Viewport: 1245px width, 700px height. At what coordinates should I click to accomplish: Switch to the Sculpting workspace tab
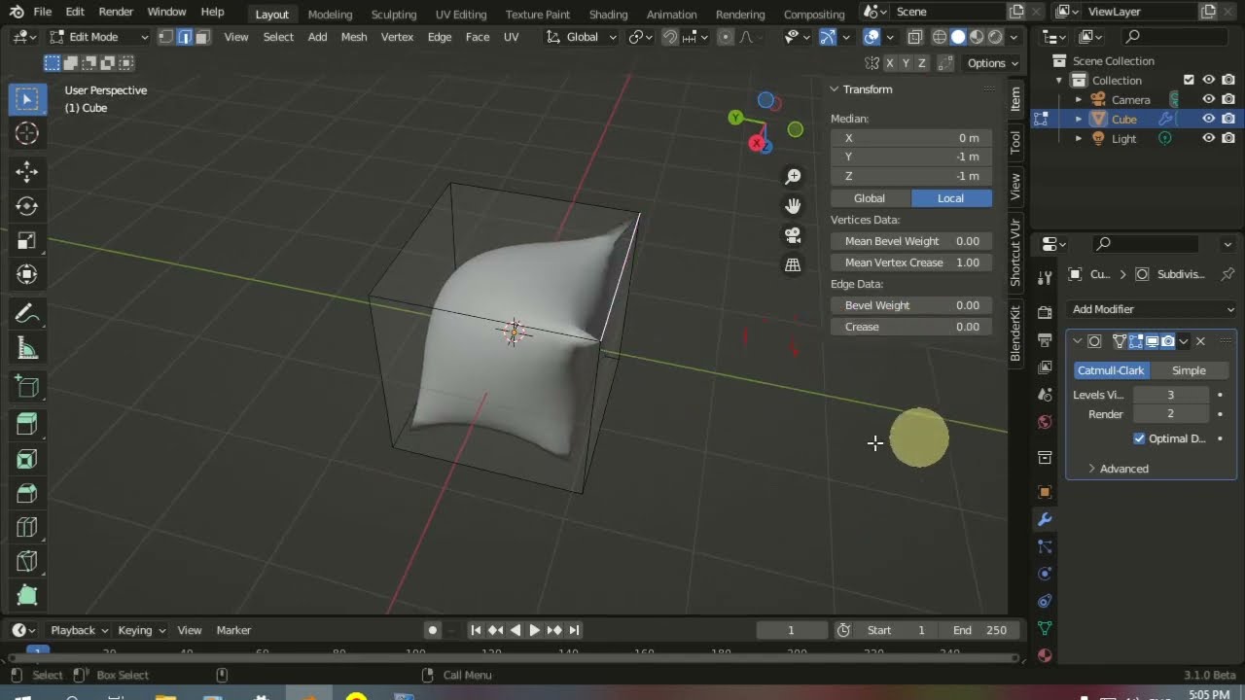[393, 14]
